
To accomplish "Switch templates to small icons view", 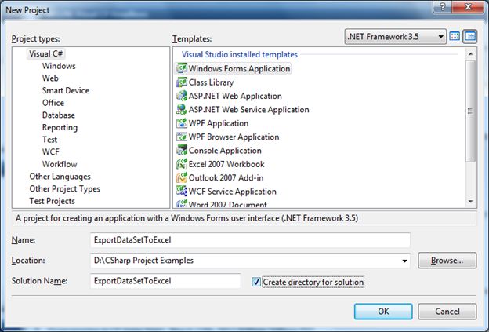I will 470,36.
